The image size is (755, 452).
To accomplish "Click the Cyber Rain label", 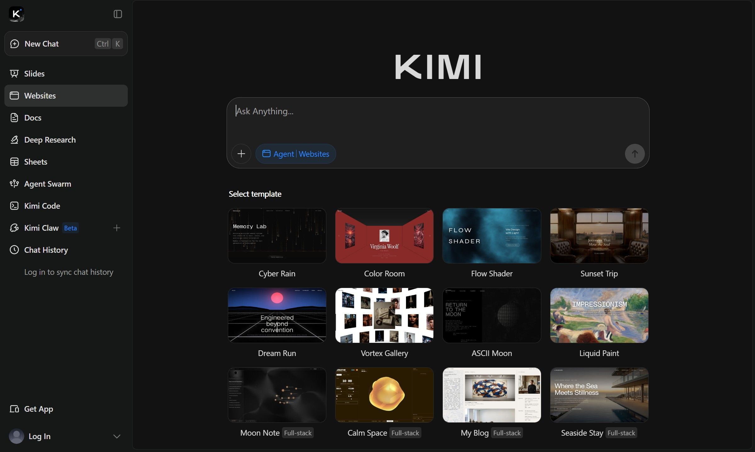I will [x=277, y=274].
